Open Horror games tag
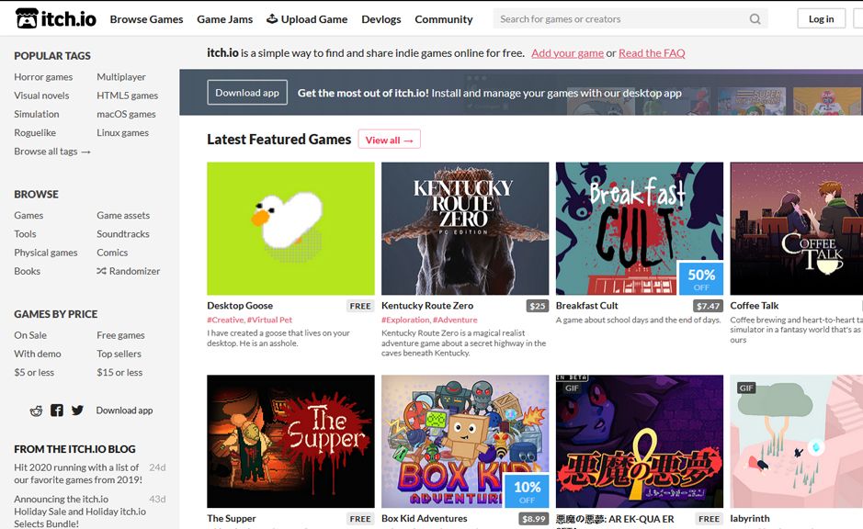This screenshot has width=863, height=529. click(43, 77)
